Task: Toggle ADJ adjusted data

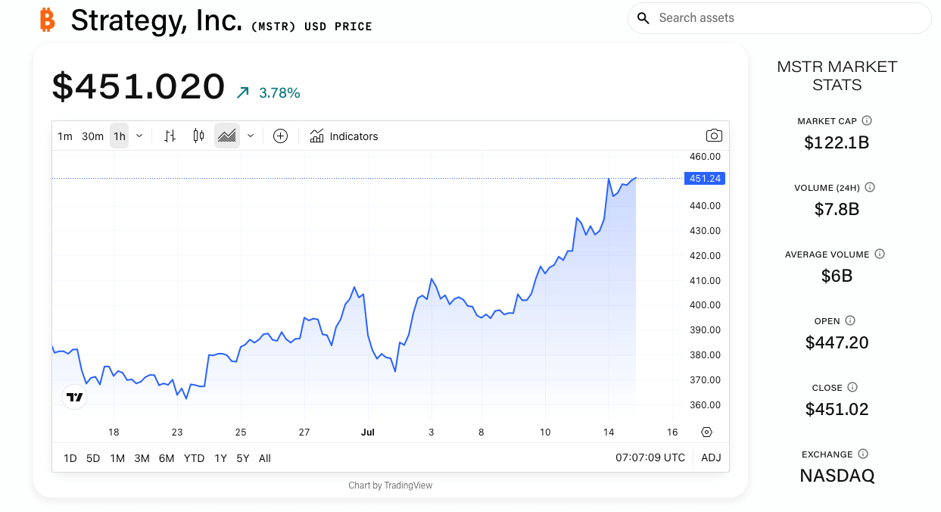Action: (x=711, y=457)
